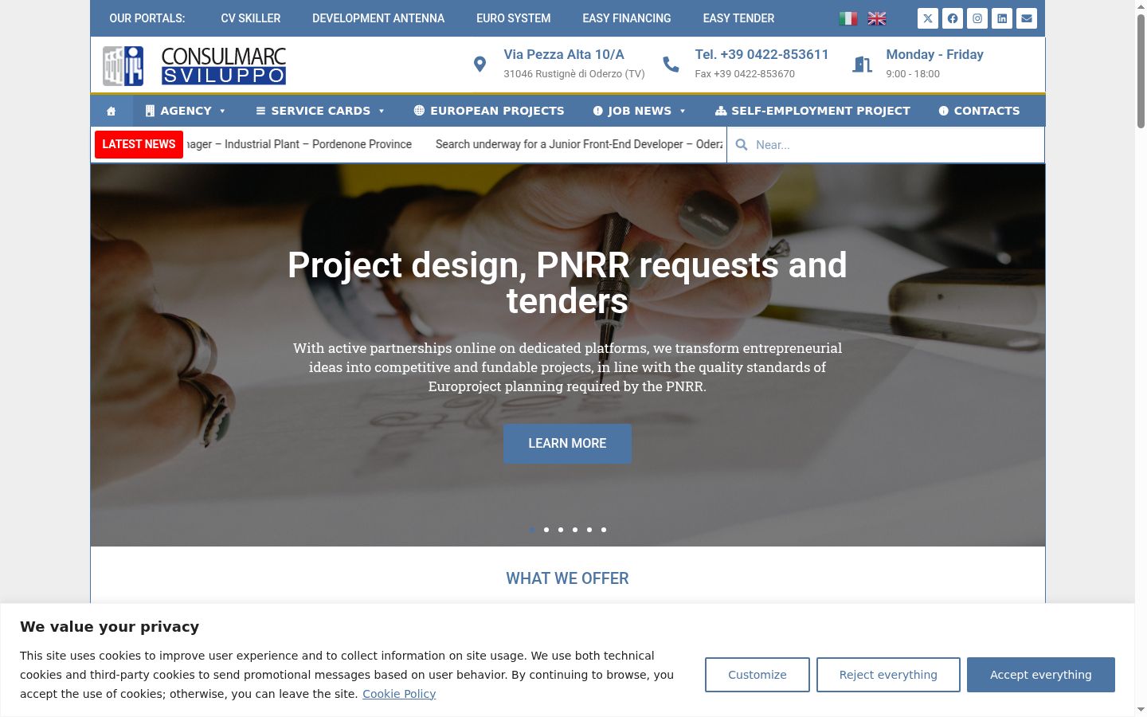1147x717 pixels.
Task: Click the Customize cookies button
Action: point(757,675)
